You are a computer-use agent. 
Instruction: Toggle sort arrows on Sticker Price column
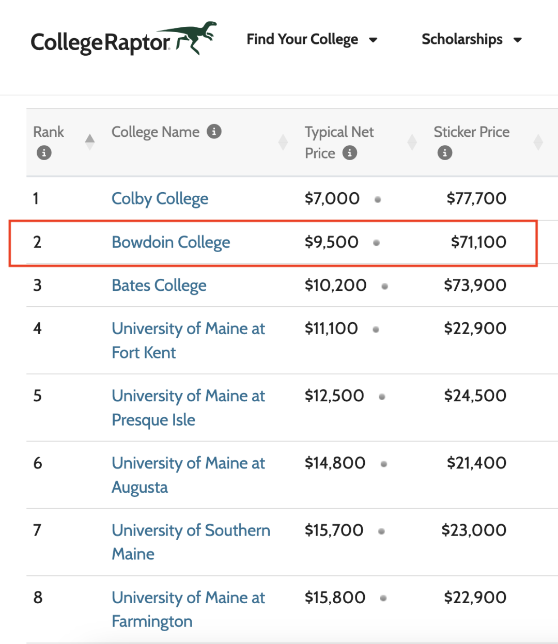click(x=538, y=142)
